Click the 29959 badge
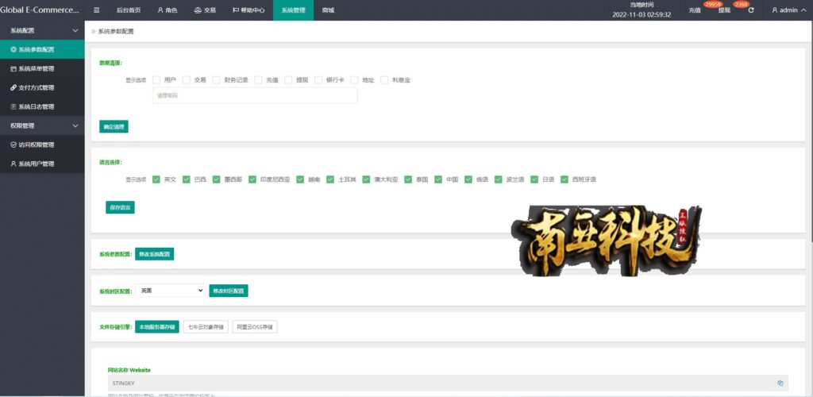Viewport: 813px width, 397px height. coord(713,5)
